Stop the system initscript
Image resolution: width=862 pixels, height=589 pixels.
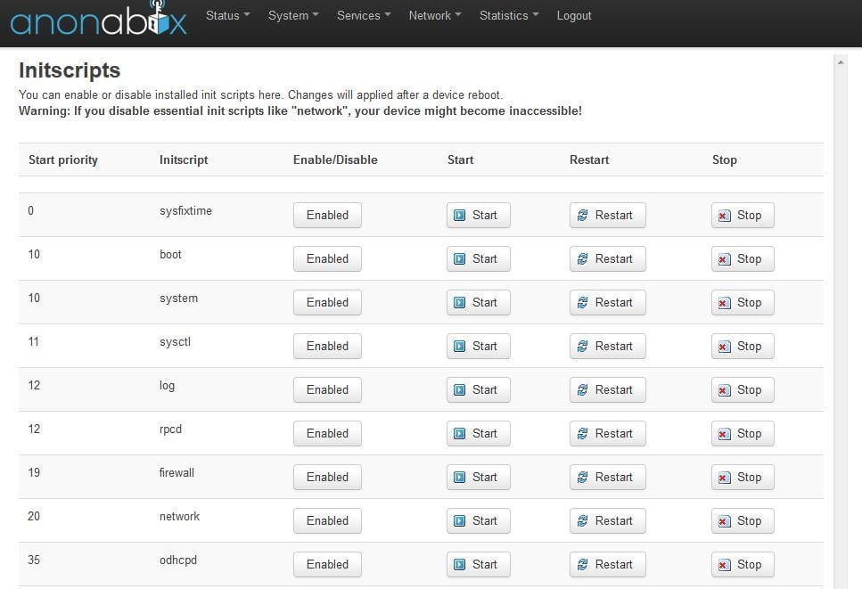point(742,302)
